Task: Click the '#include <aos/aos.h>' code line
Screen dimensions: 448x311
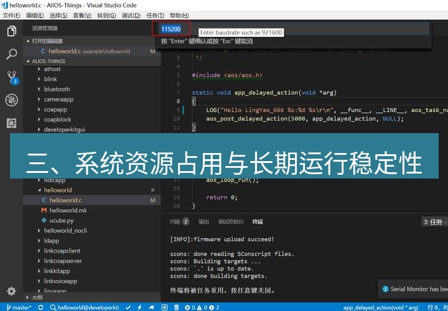Action: click(x=227, y=75)
